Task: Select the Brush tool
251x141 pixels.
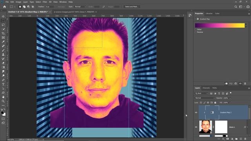Action: pyautogui.click(x=3, y=50)
